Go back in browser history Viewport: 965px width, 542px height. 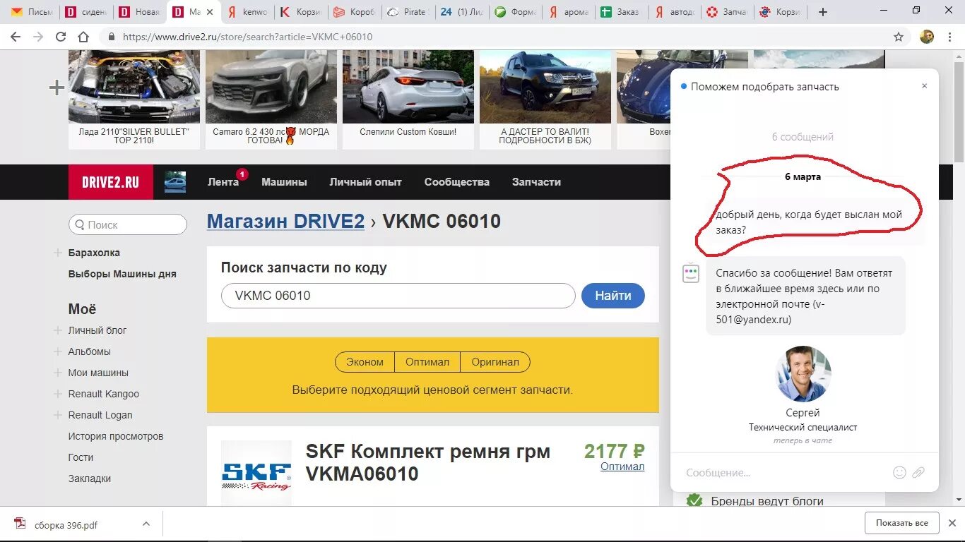16,37
